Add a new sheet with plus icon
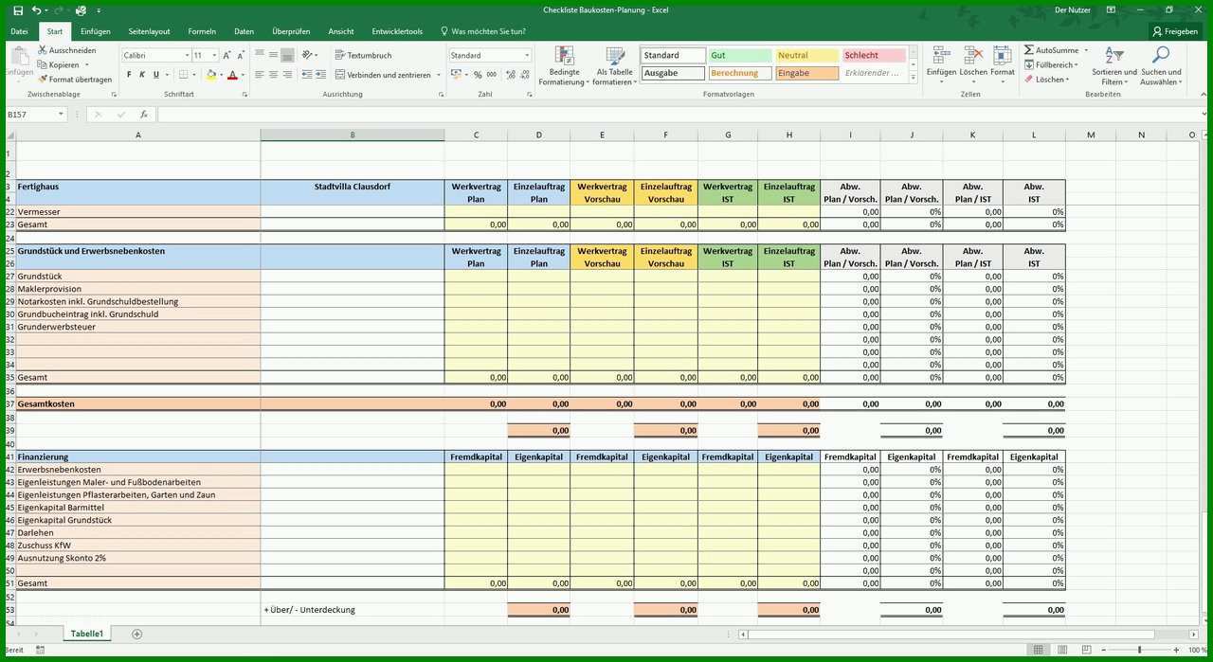1213x662 pixels. pyautogui.click(x=137, y=634)
